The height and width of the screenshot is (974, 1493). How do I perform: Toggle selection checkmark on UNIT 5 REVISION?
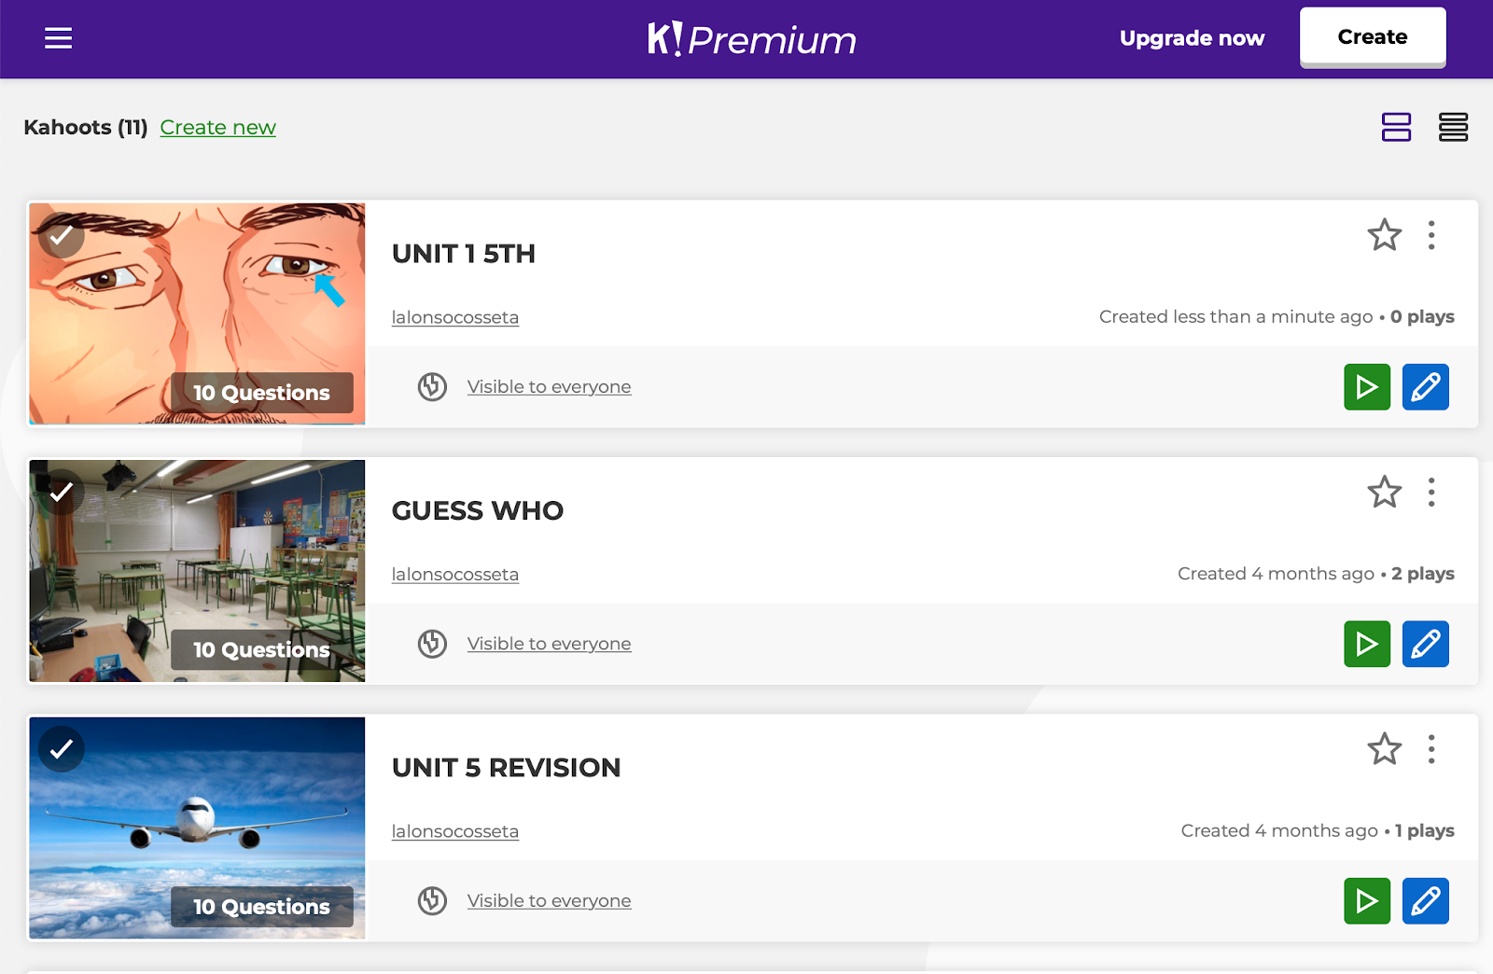[x=62, y=749]
